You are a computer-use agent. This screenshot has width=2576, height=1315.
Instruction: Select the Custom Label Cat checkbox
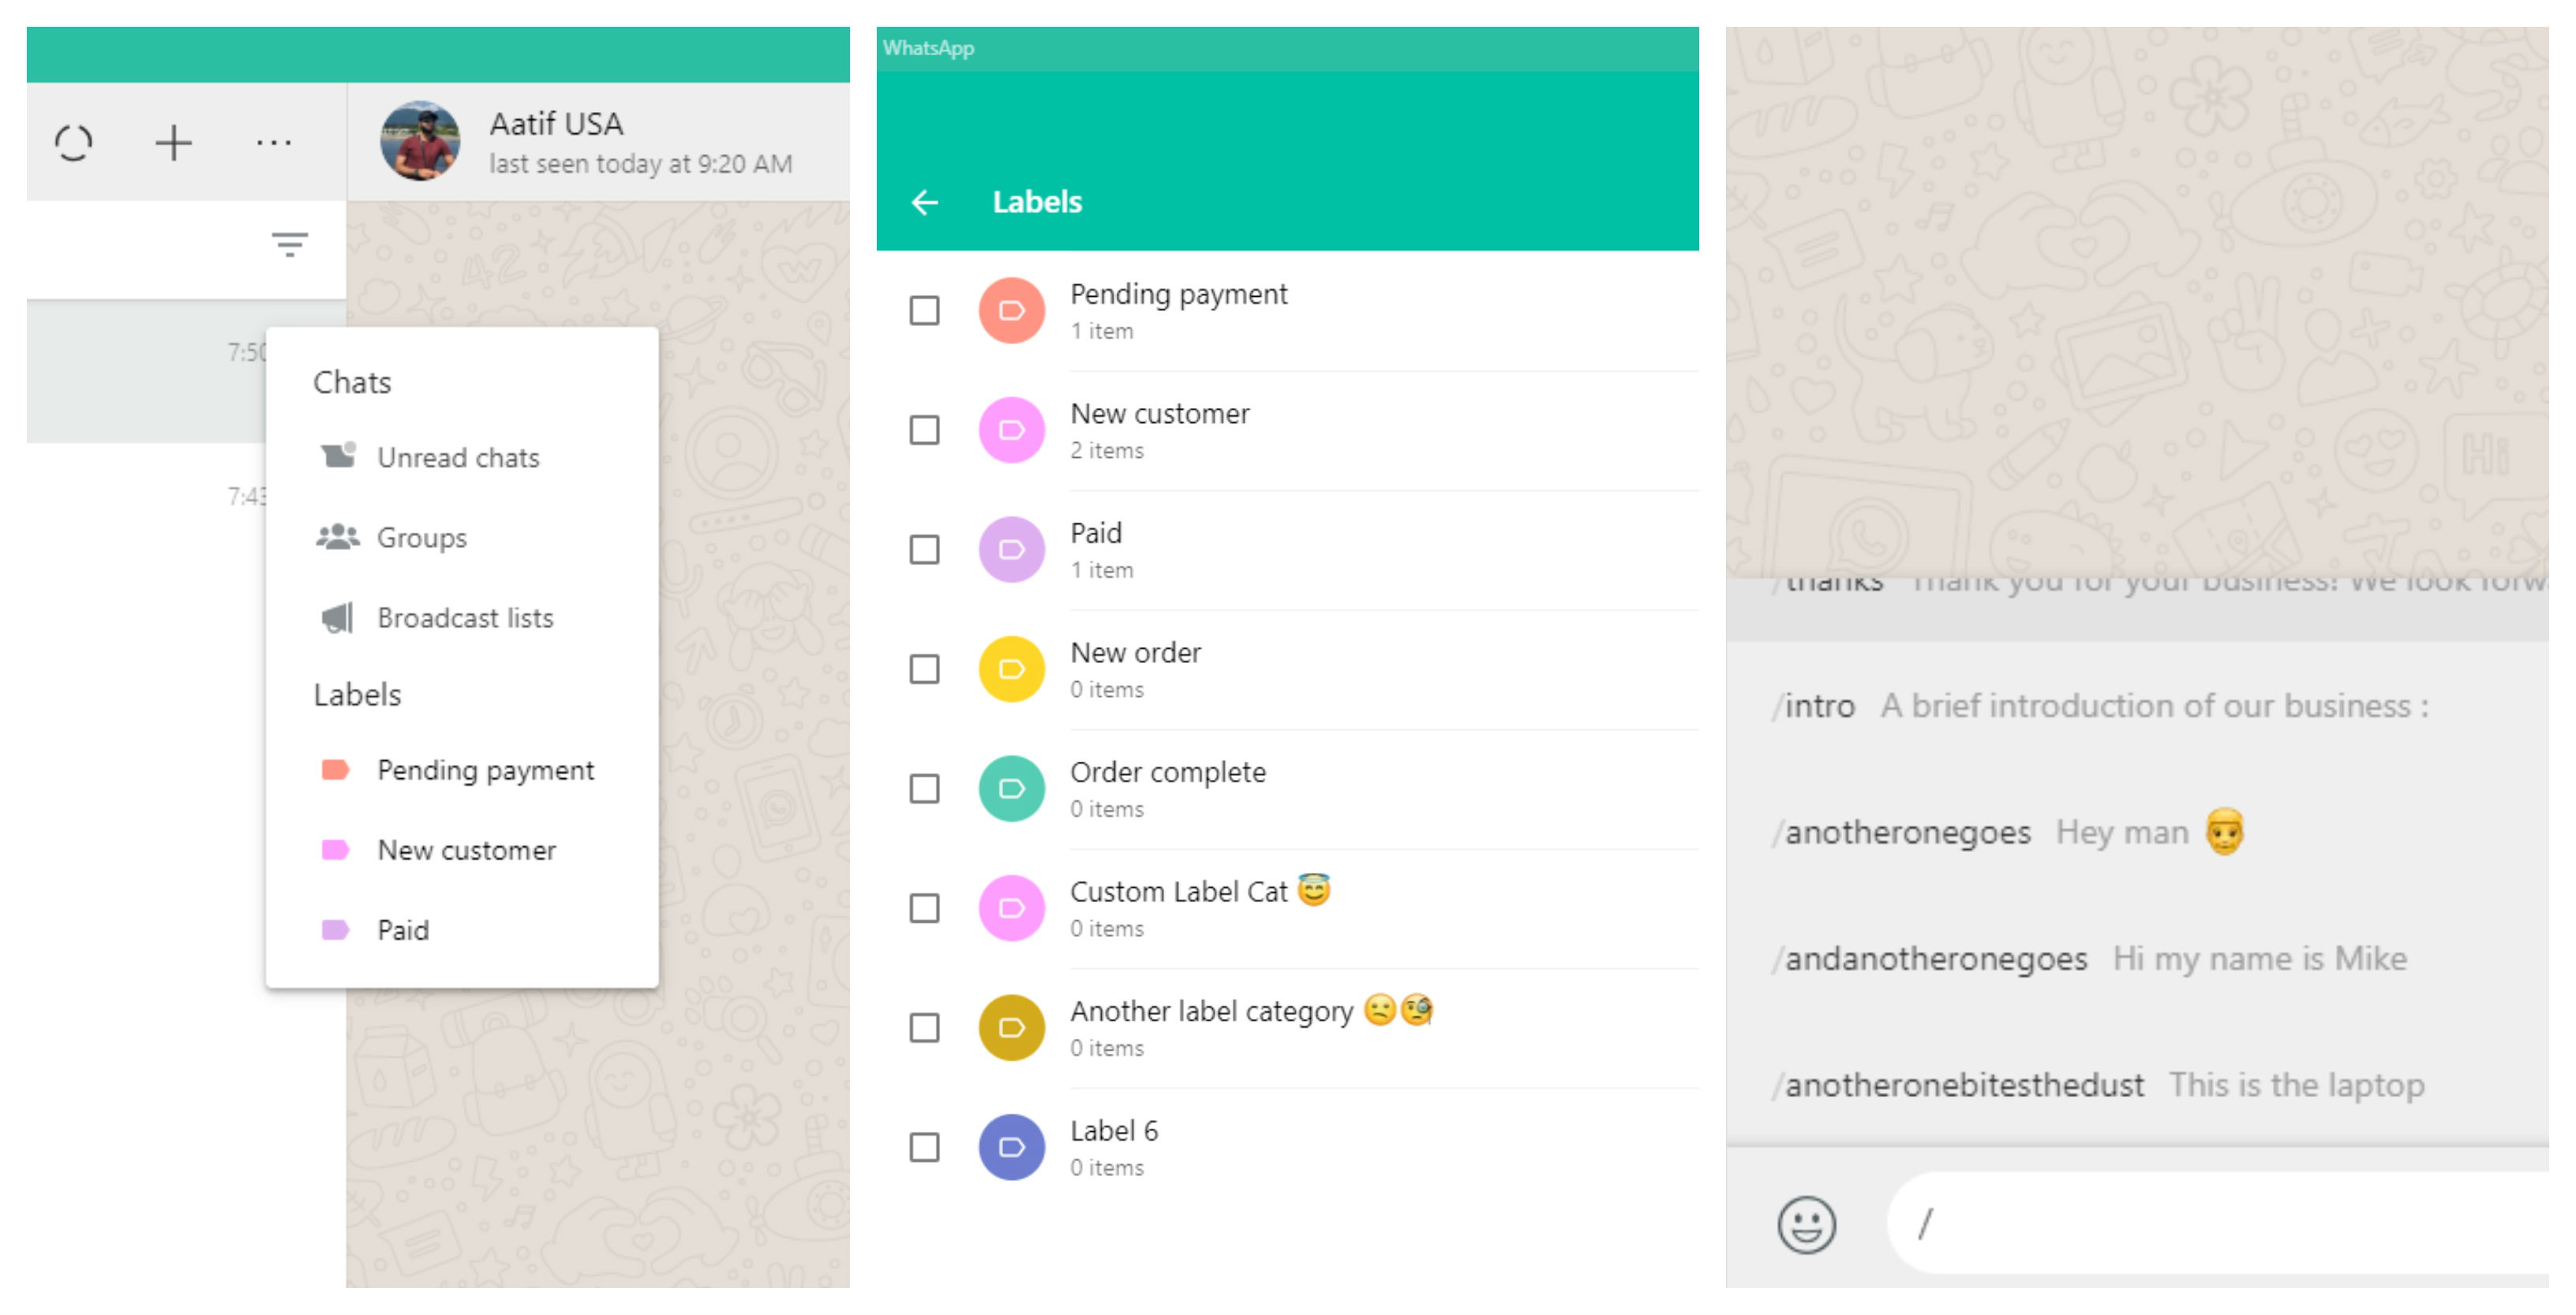(x=924, y=908)
